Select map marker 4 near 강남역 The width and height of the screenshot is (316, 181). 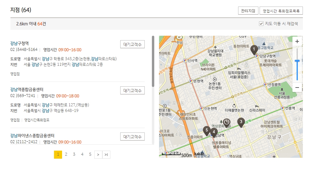click(214, 132)
